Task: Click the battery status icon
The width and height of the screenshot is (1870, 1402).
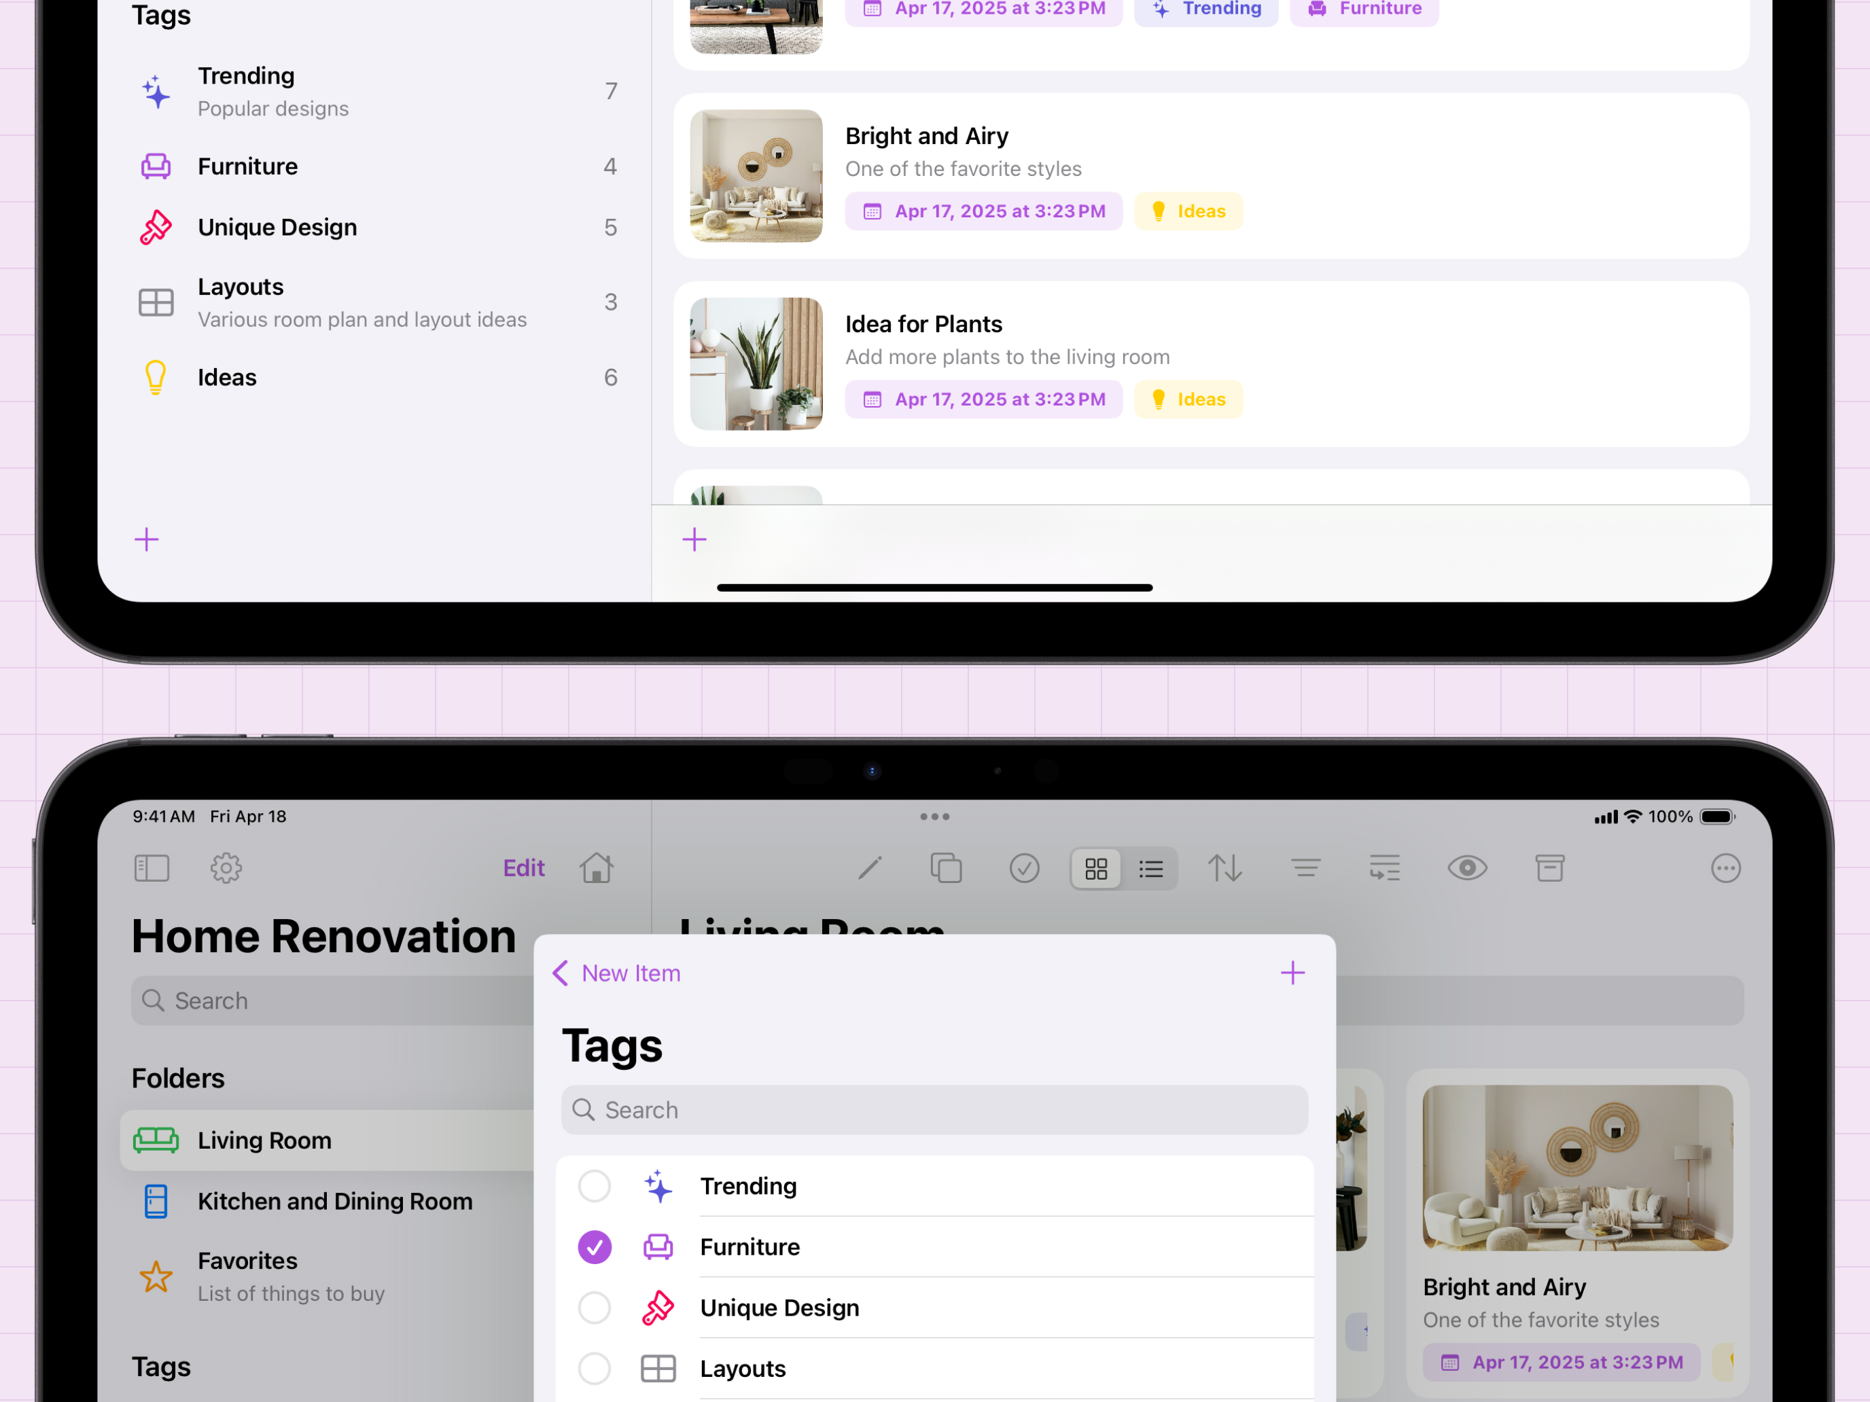Action: (1718, 816)
